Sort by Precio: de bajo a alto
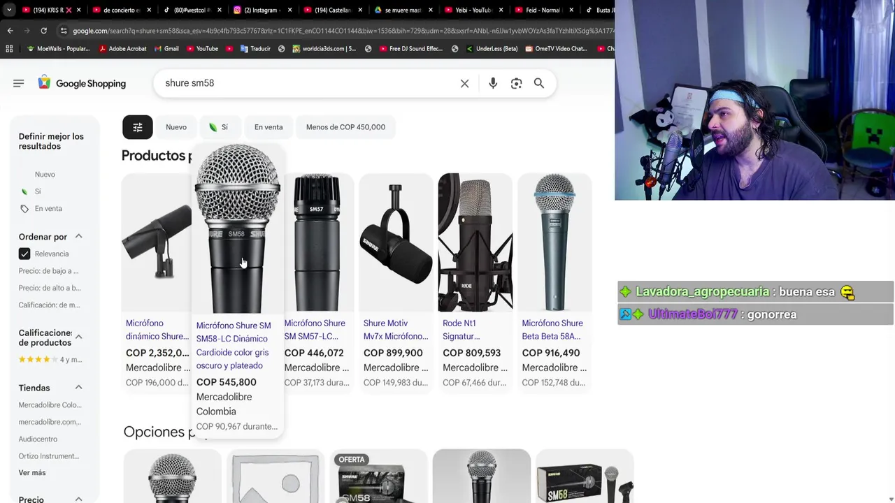The image size is (895, 503). [48, 271]
